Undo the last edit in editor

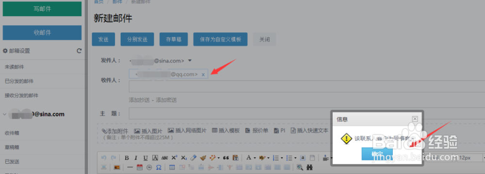pyautogui.click(x=104, y=158)
